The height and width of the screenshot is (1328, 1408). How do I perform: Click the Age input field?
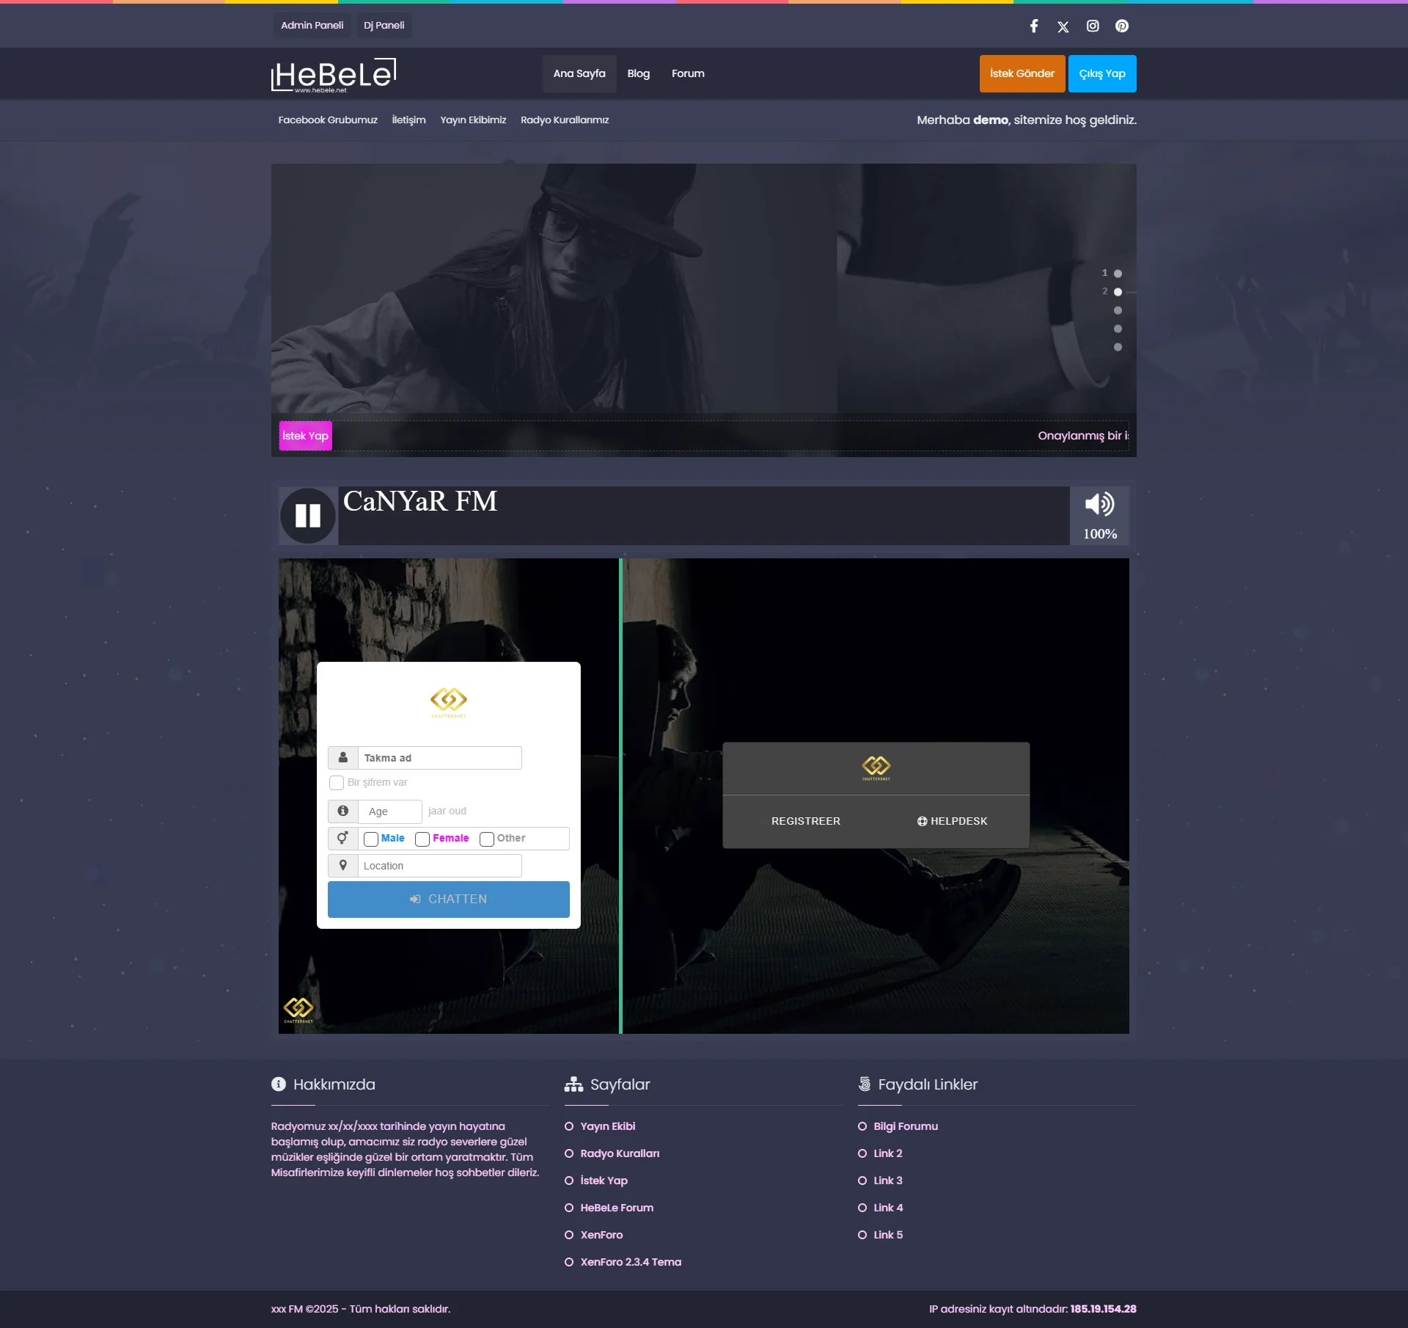[x=390, y=811]
